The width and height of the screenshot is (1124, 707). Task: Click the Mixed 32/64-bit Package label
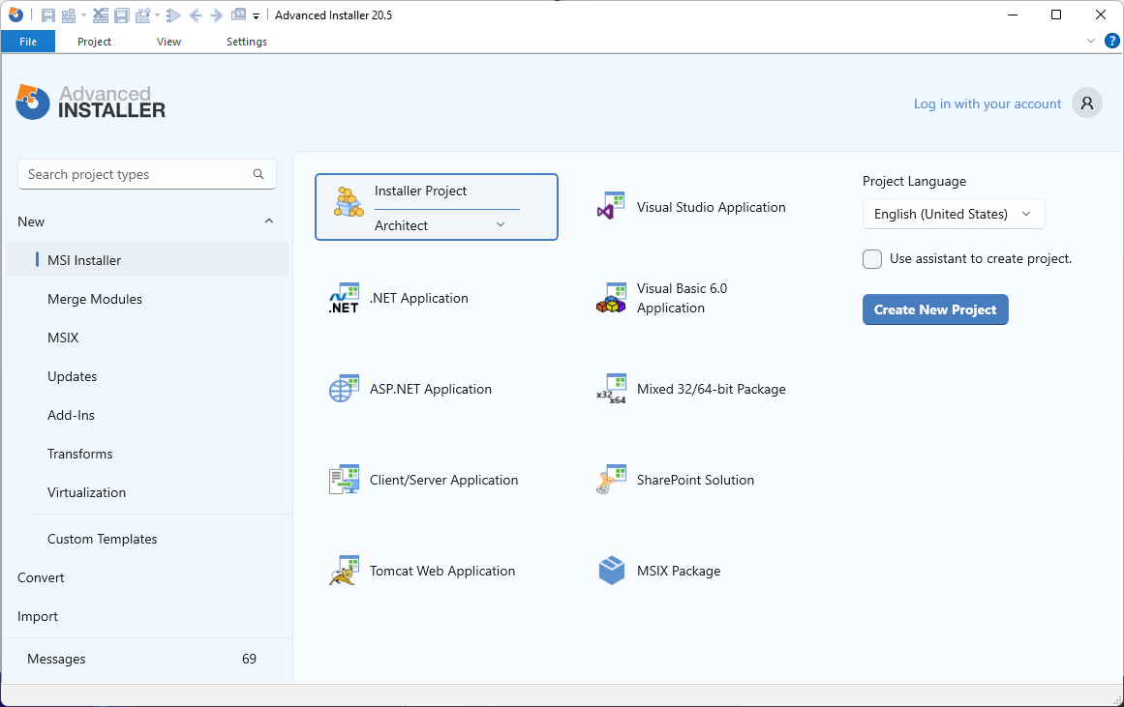tap(712, 389)
